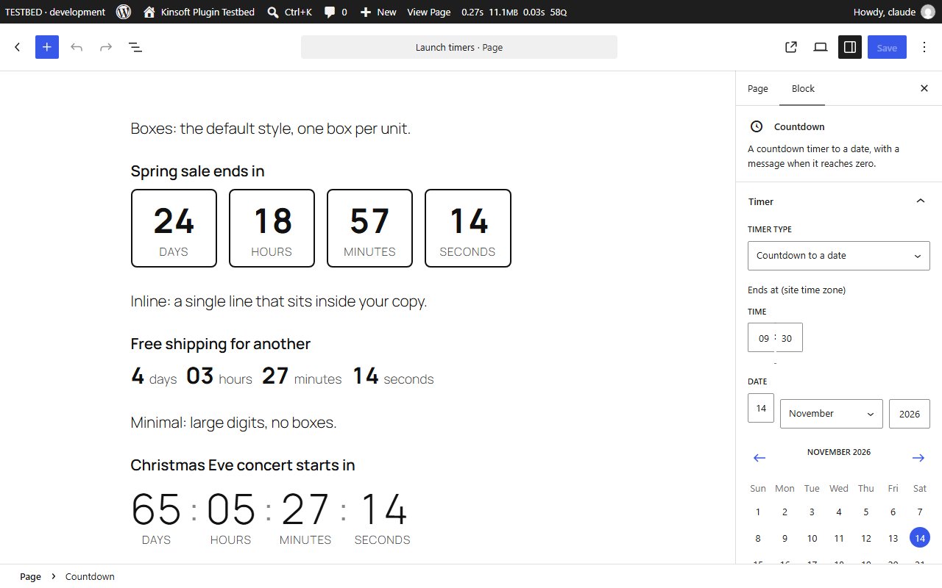The height and width of the screenshot is (588, 942).
Task: Open the Ctrl+K search command palette
Action: click(289, 12)
